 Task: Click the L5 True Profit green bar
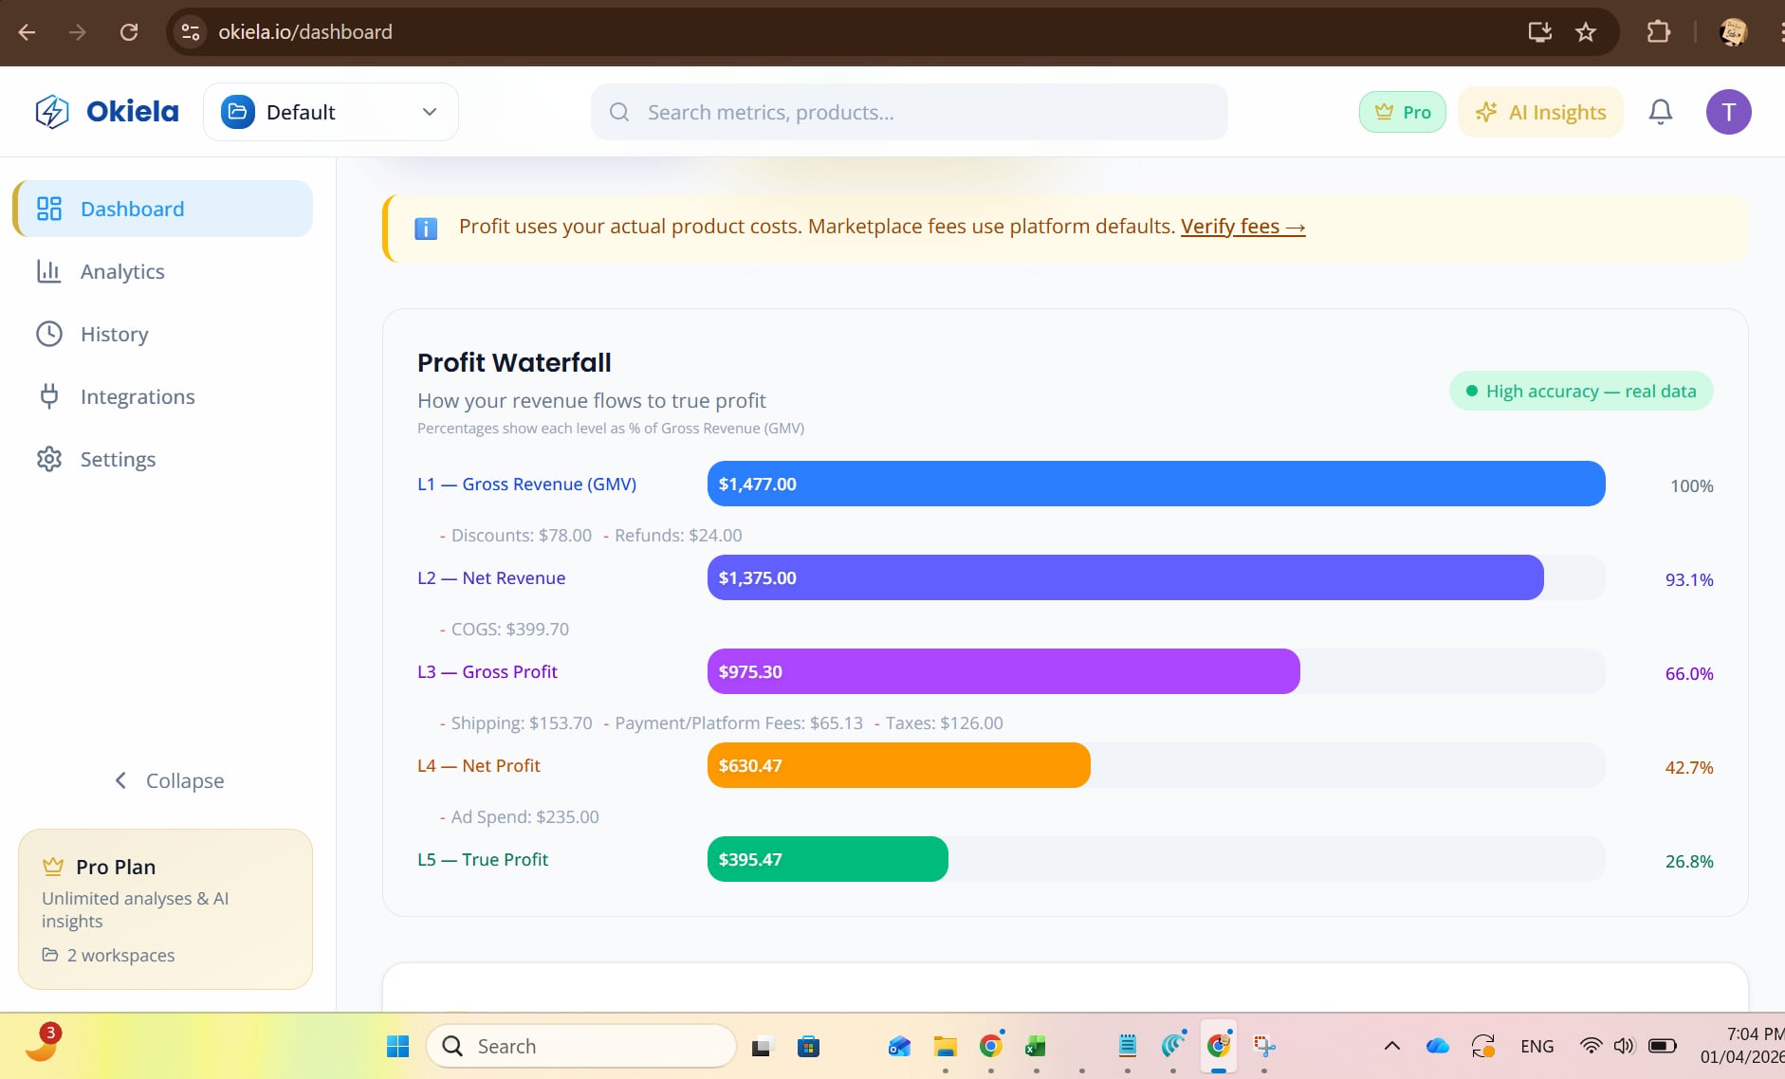tap(827, 859)
